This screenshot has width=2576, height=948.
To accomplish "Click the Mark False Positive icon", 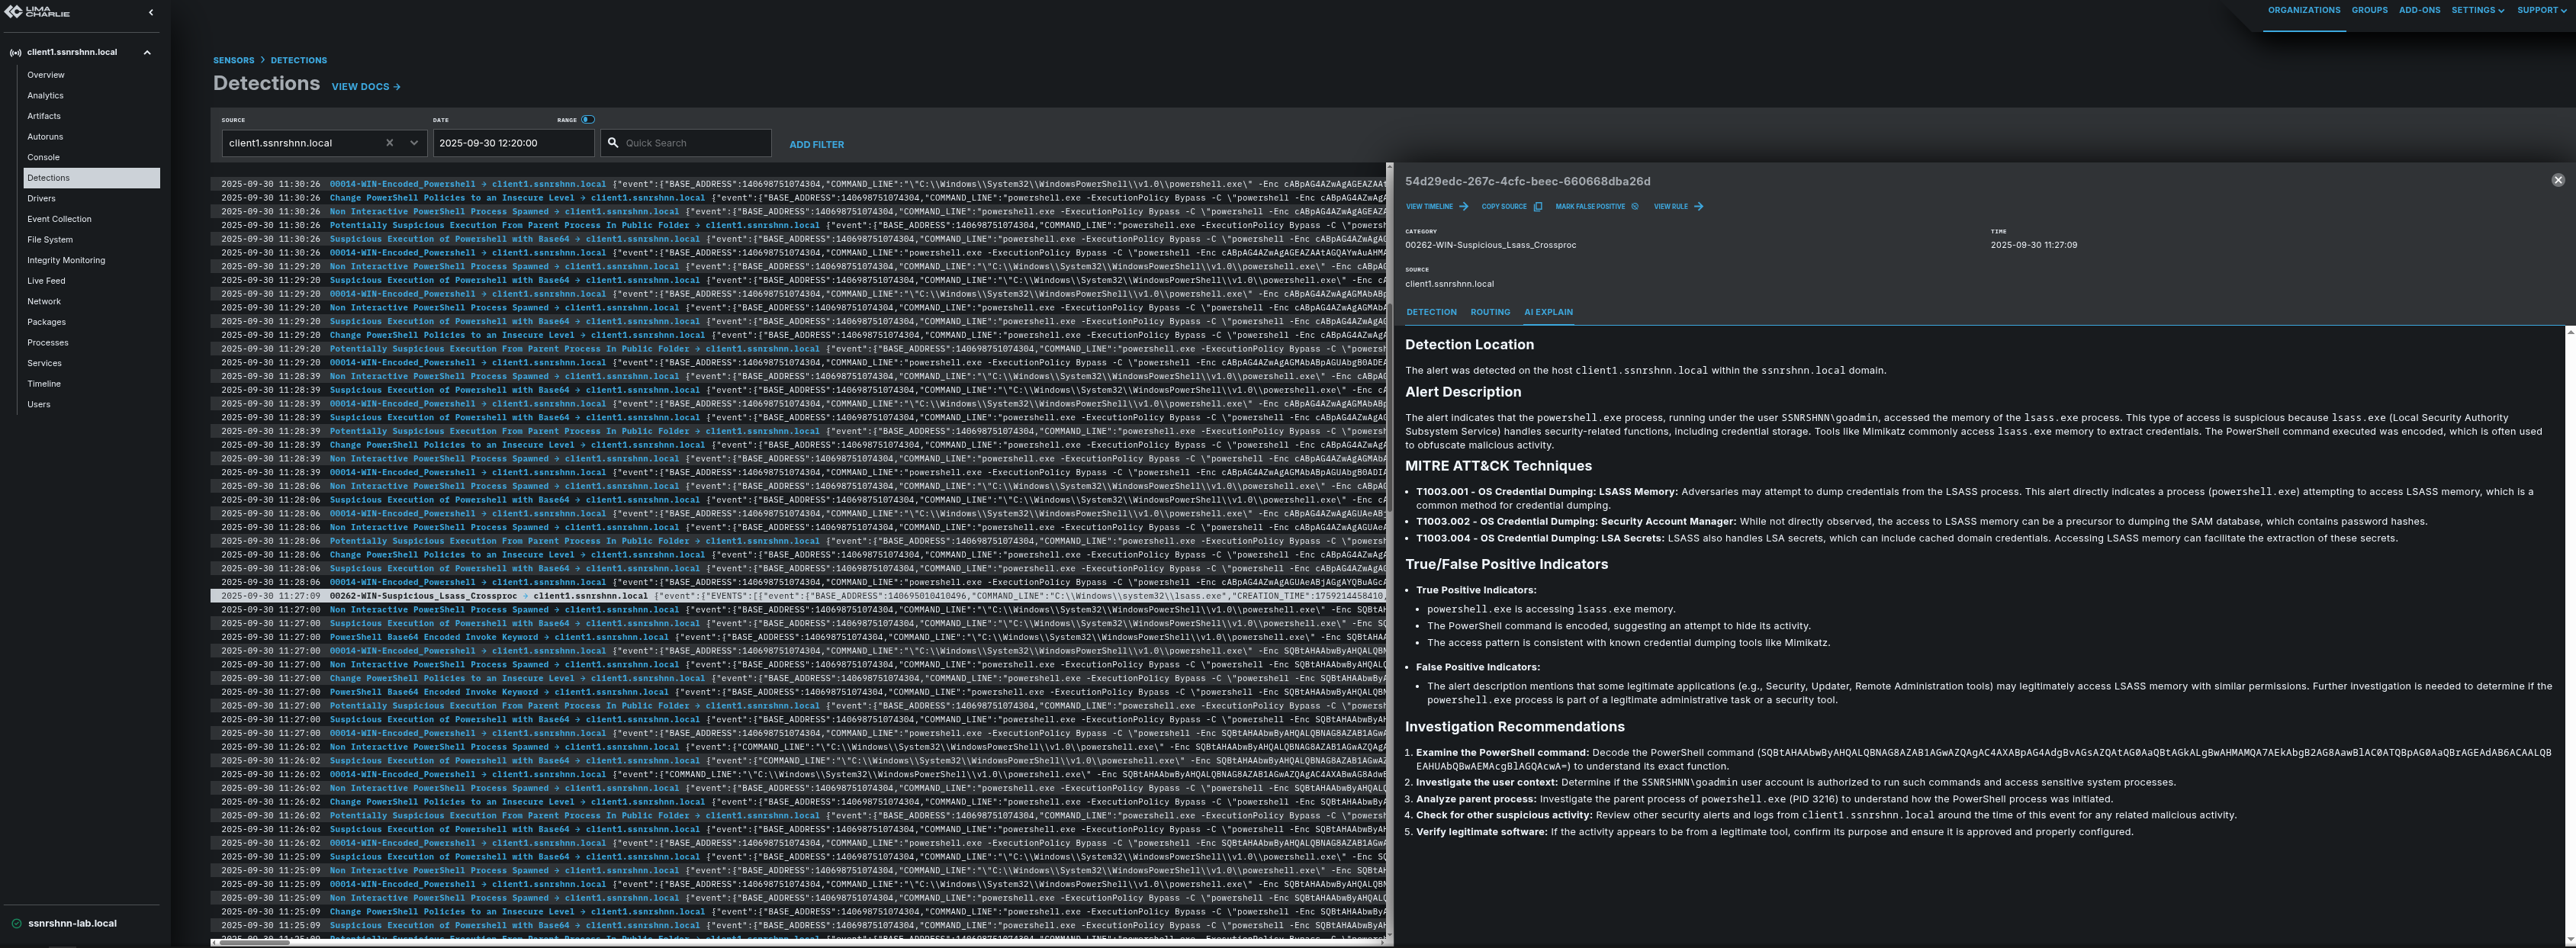I will 1635,207.
